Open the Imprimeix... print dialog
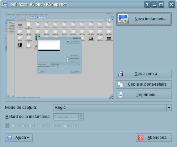Image resolution: width=177 pixels, height=147 pixels. [x=144, y=95]
